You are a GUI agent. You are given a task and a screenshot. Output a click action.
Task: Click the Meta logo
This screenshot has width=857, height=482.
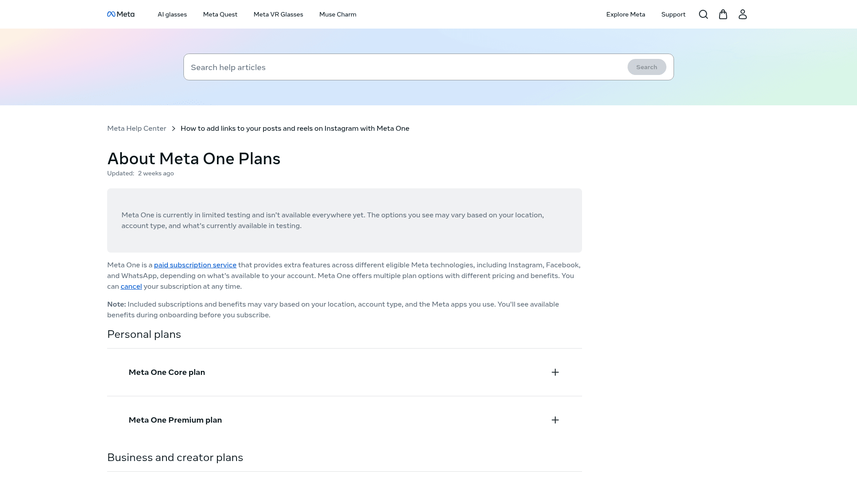pos(121,14)
